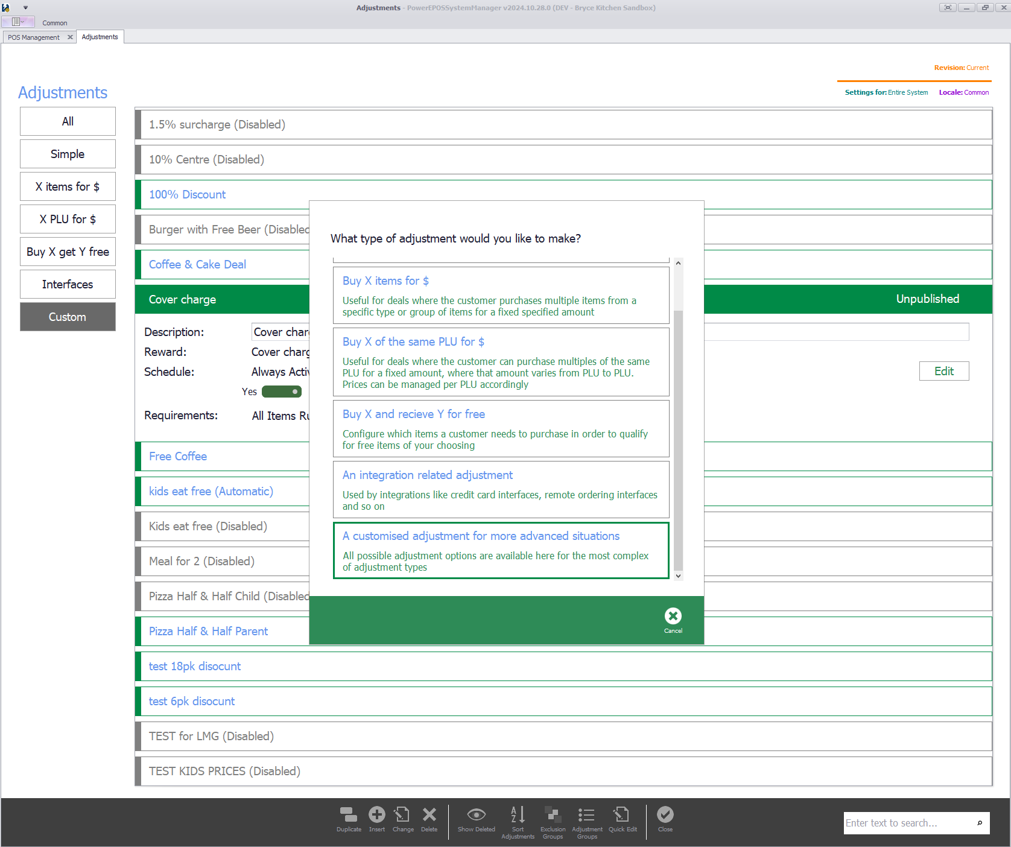This screenshot has width=1011, height=847.
Task: Filter adjustments by All
Action: click(68, 121)
